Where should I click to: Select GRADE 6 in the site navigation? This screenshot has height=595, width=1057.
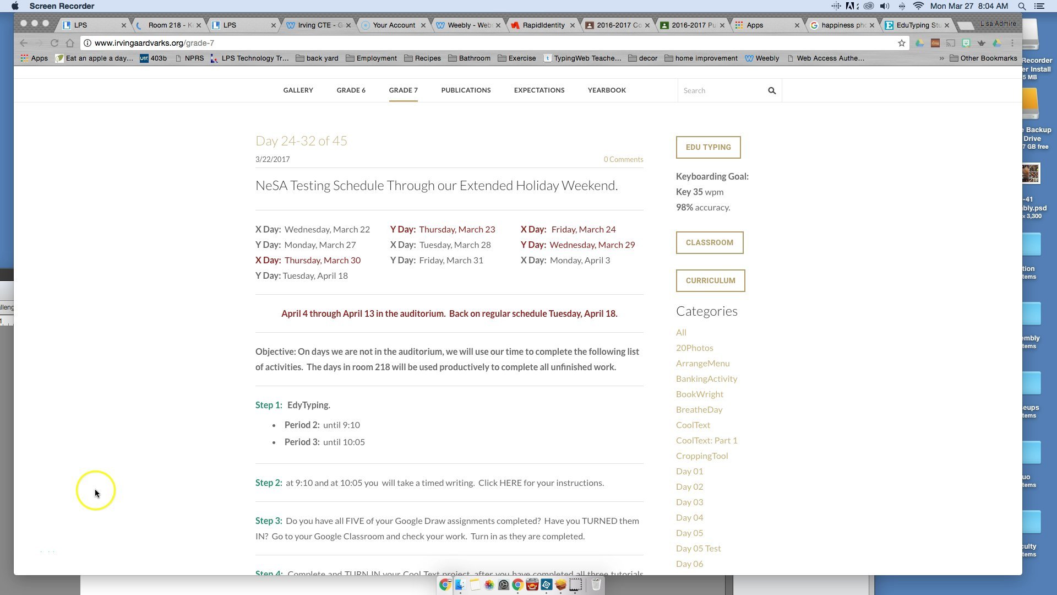click(x=351, y=90)
